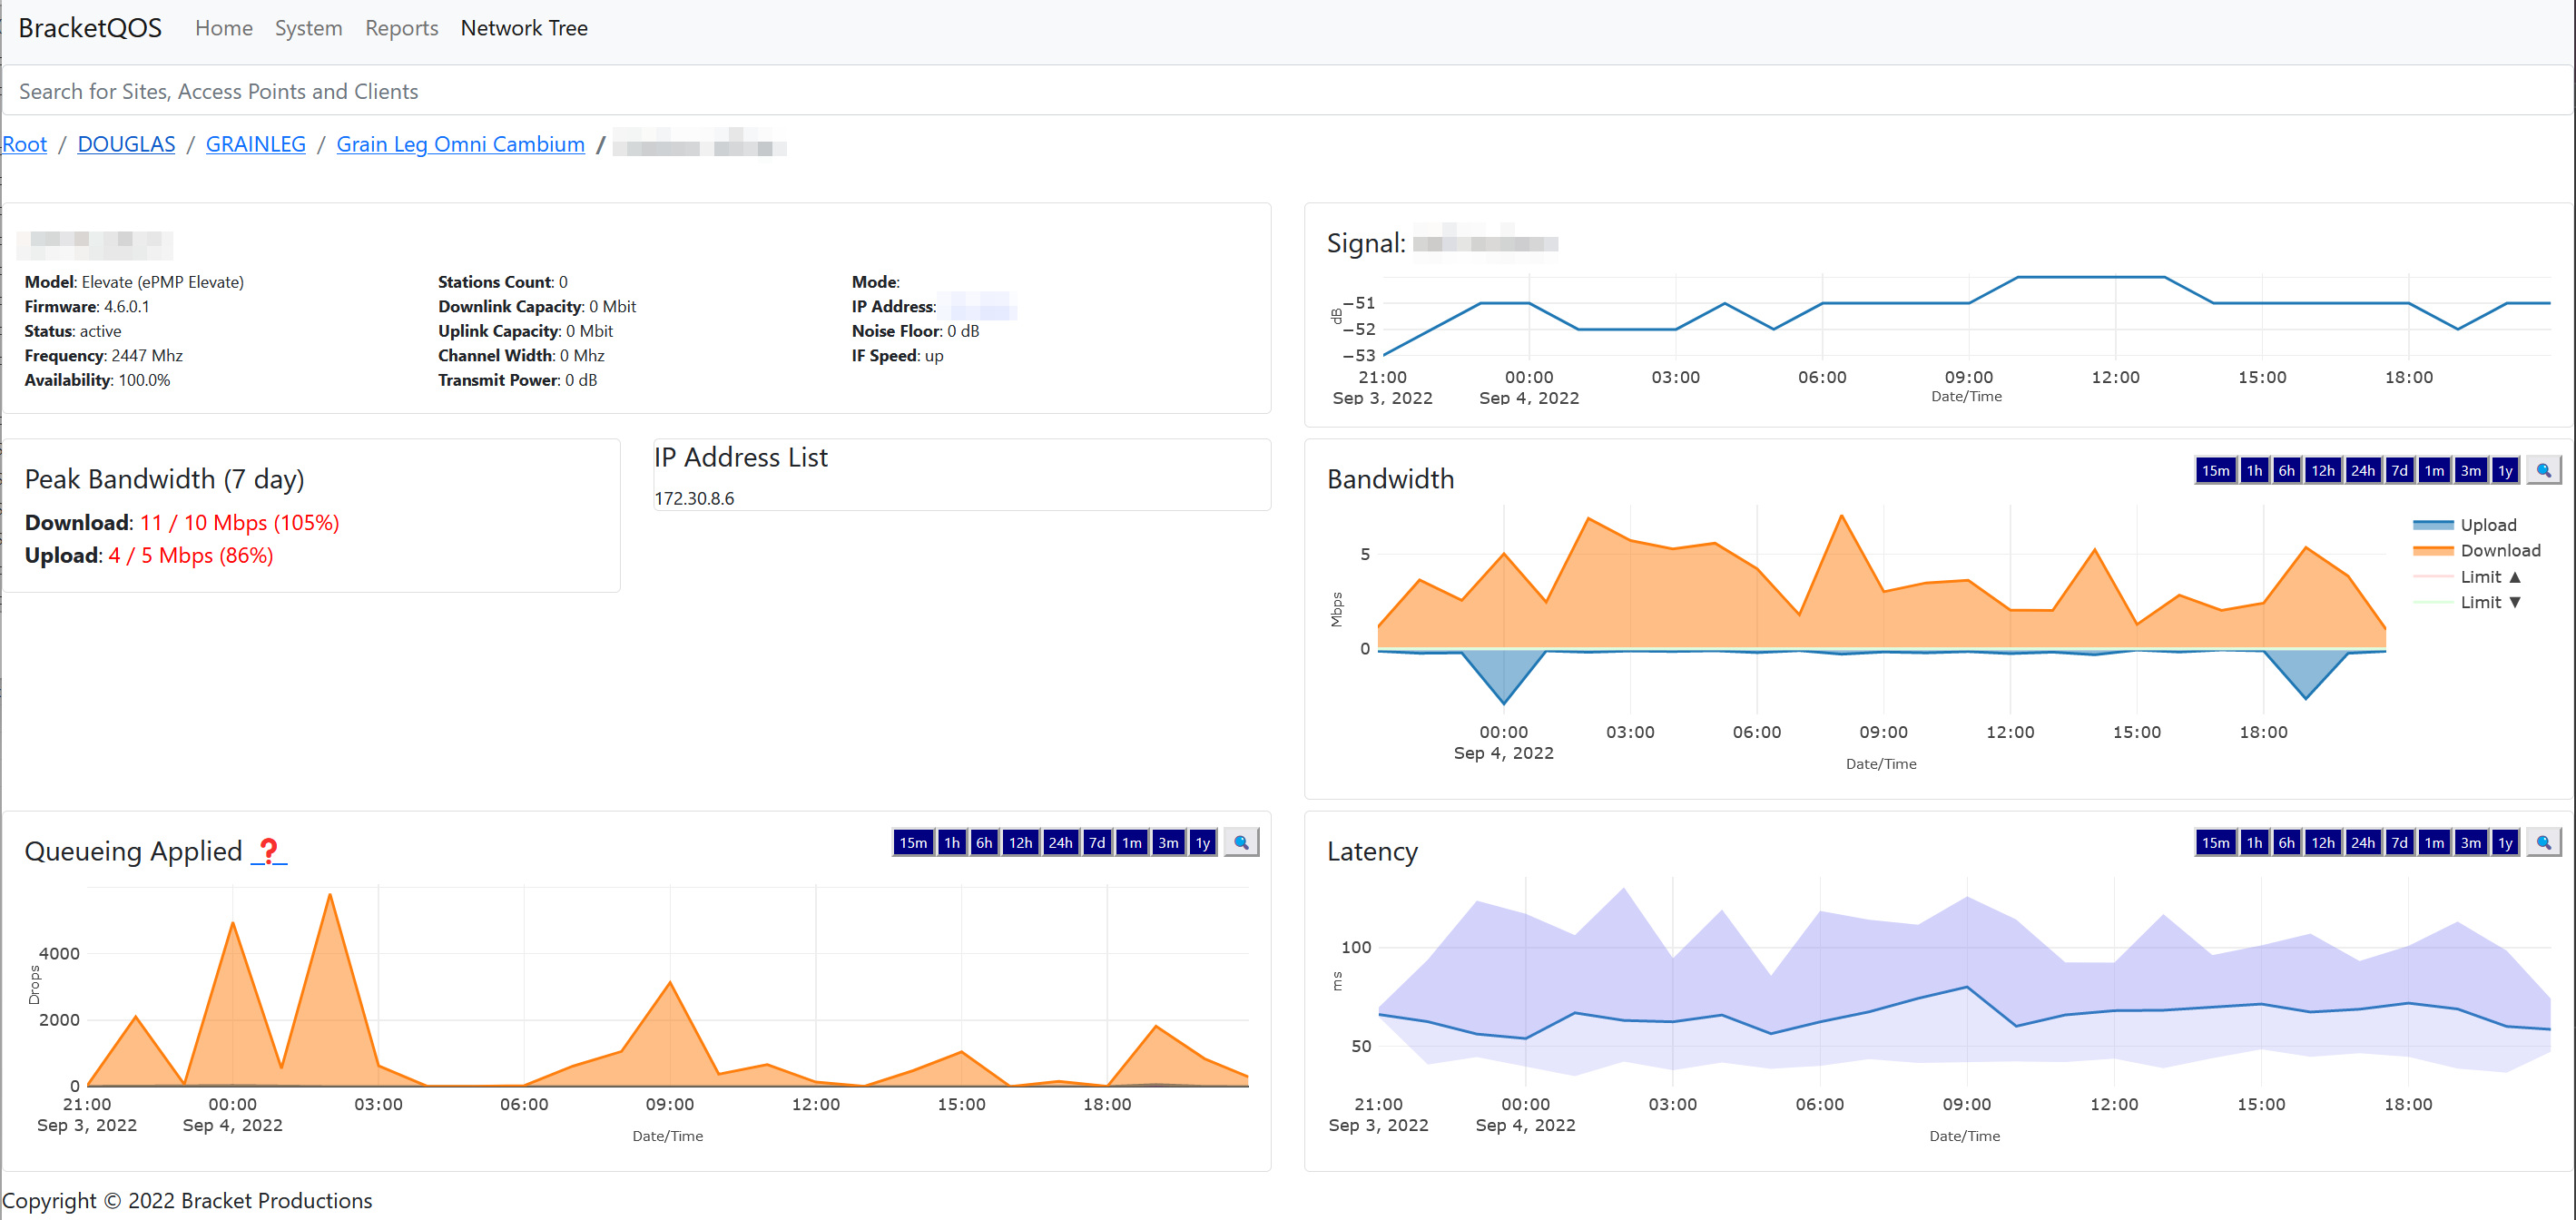Click the magnifier icon on Queueing Applied panel
This screenshot has height=1220, width=2576.
(x=1240, y=842)
